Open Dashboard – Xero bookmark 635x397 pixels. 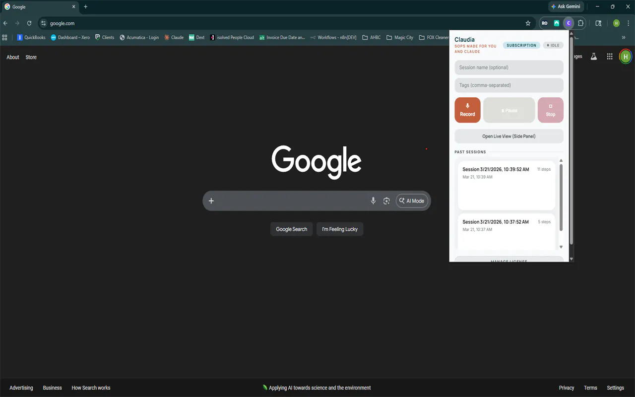(x=70, y=37)
